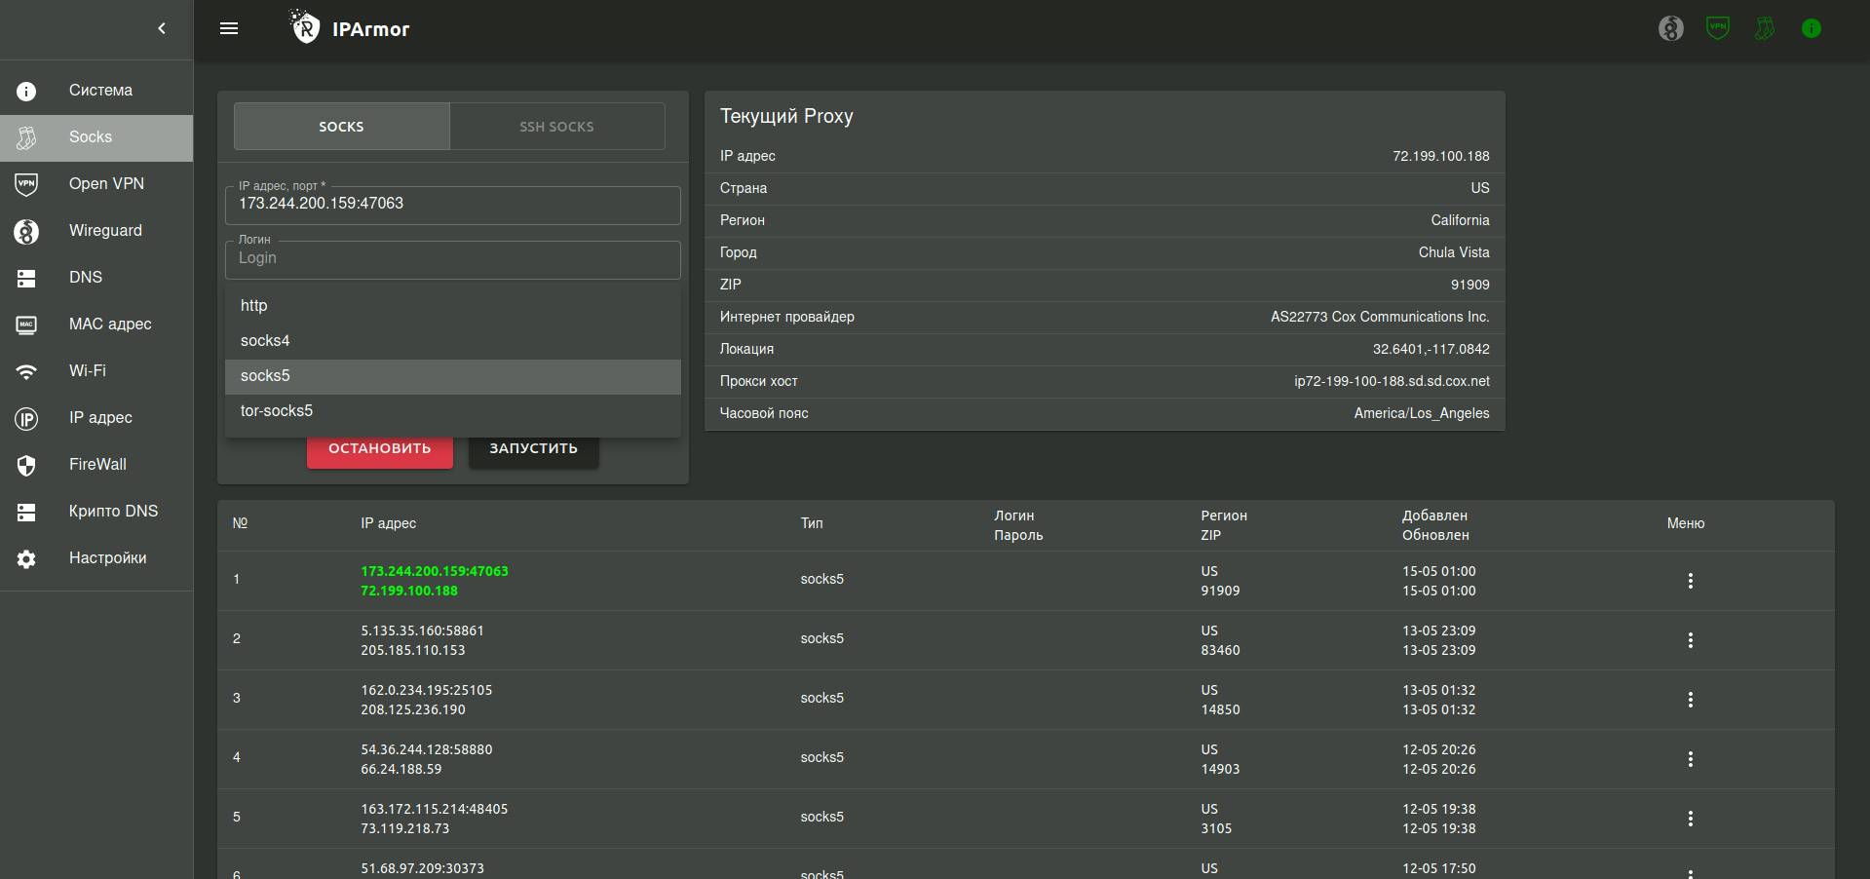The height and width of the screenshot is (879, 1870).
Task: Open the Open VPN sidebar item
Action: point(106,184)
